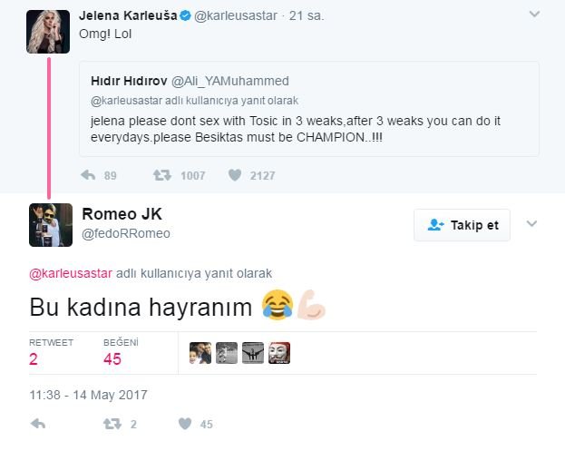
Task: Open Jelena Karleuša's profile picture
Action: (48, 32)
